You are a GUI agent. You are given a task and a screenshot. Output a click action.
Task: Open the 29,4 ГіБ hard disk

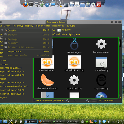pos(12,83)
